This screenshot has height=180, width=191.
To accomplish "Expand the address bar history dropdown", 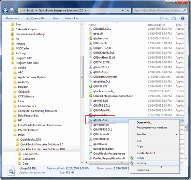I will (123, 11).
